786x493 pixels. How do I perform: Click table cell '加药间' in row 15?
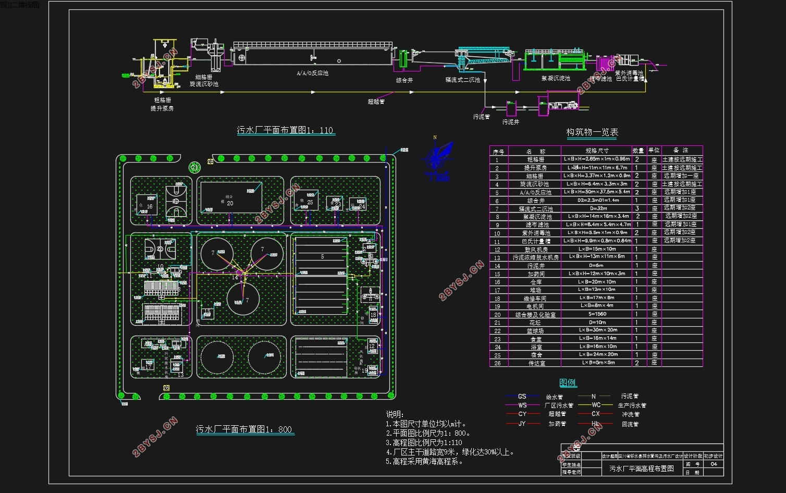point(535,274)
